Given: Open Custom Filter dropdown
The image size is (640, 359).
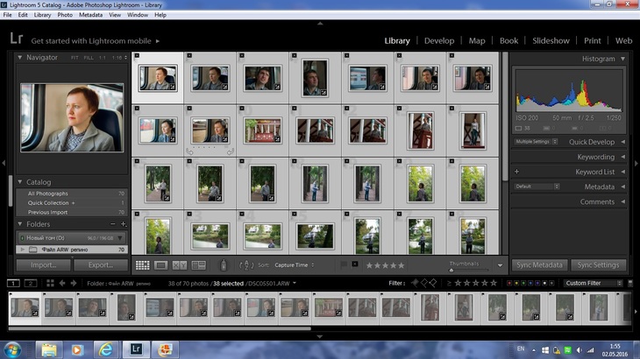Looking at the screenshot, I should [x=593, y=283].
